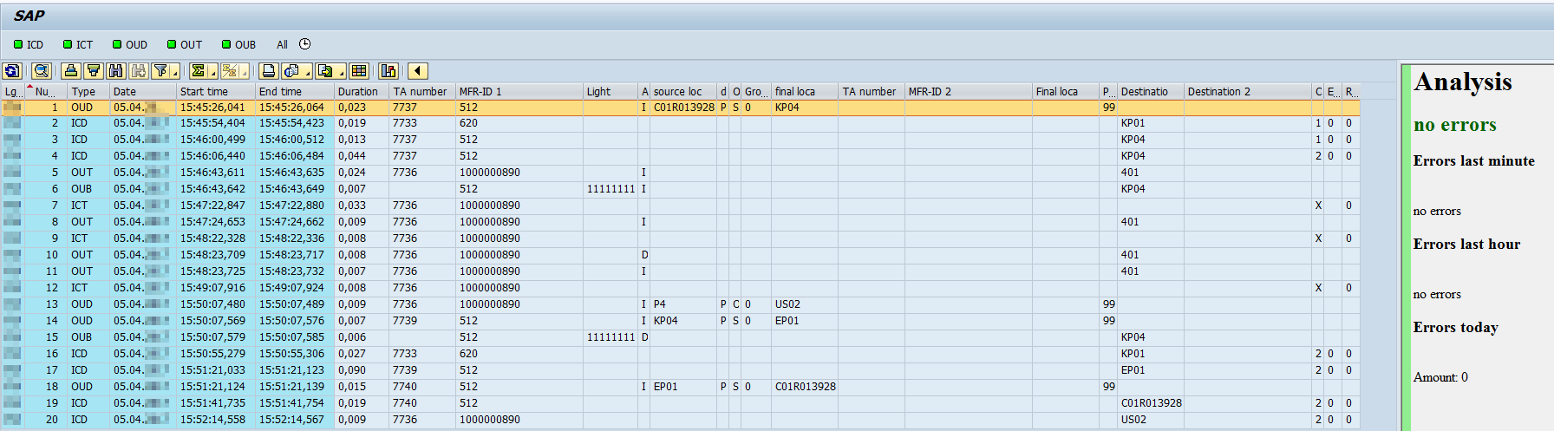This screenshot has width=1554, height=431.
Task: Click the TA number column header
Action: click(420, 91)
